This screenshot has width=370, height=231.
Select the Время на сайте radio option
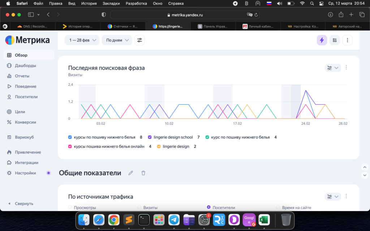pyautogui.click(x=278, y=207)
